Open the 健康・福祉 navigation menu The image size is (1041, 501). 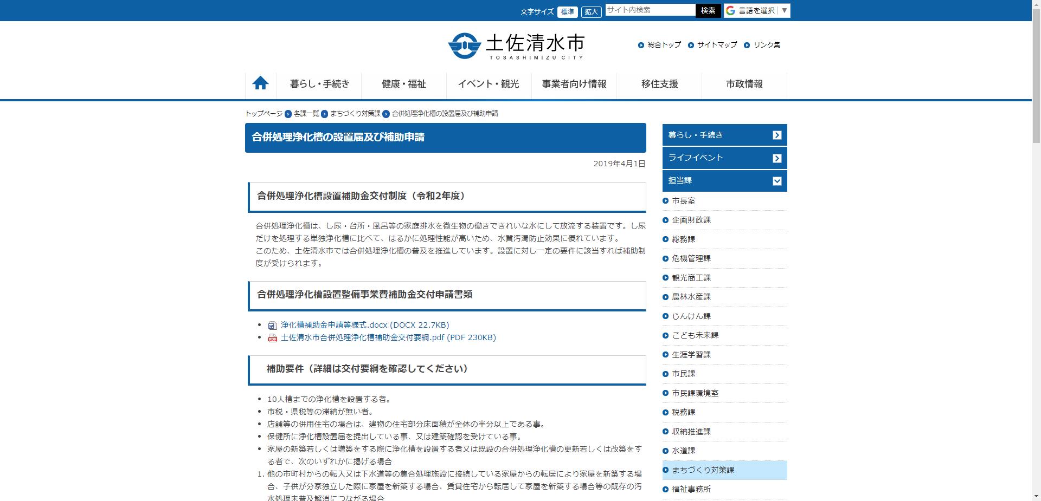(x=402, y=84)
